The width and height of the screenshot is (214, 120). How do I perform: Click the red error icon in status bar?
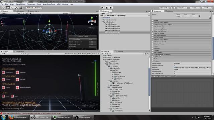click(1, 113)
